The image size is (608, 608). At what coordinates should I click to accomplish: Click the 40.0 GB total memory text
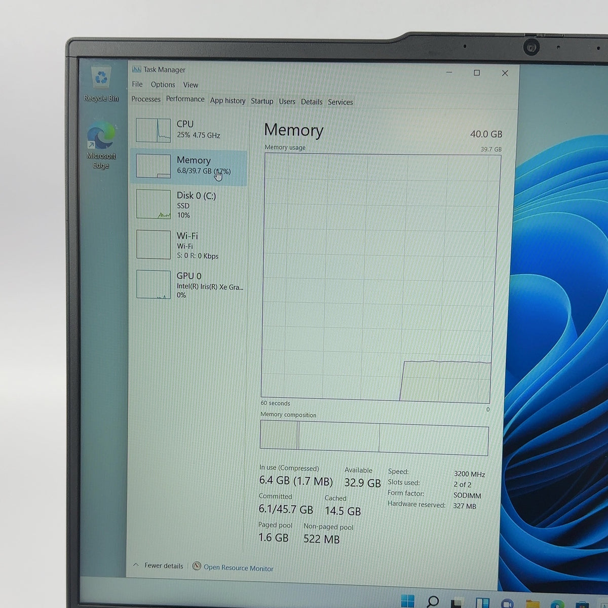(486, 134)
